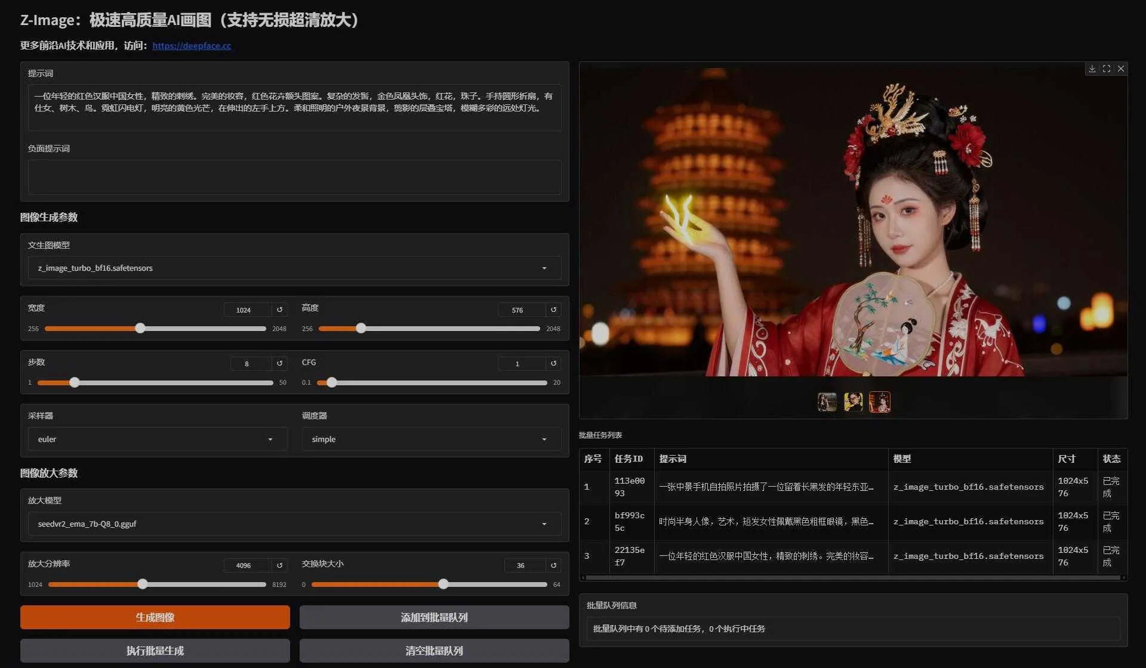Image resolution: width=1146 pixels, height=668 pixels.
Task: Click the 清空批量队列 clear queue button
Action: tap(434, 650)
